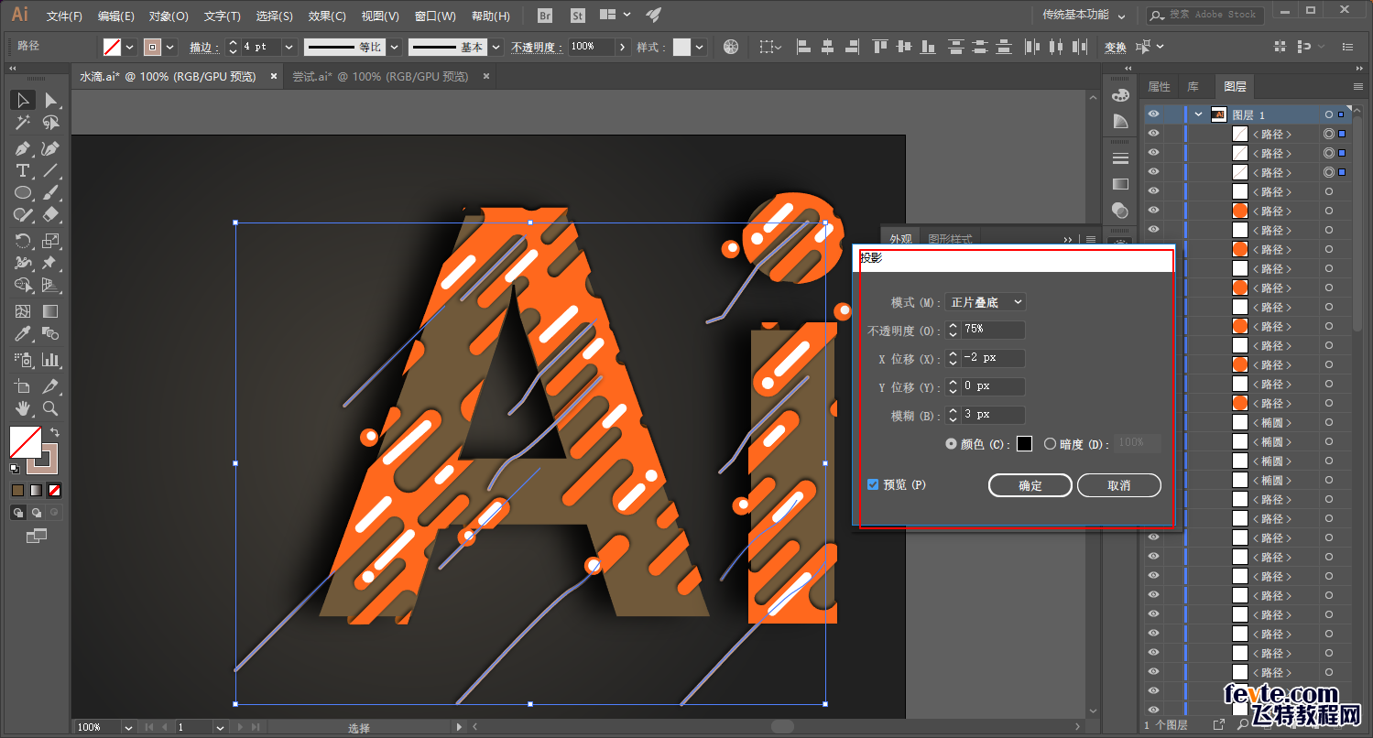Click the 变换 transform link
This screenshot has width=1373, height=738.
point(1115,48)
